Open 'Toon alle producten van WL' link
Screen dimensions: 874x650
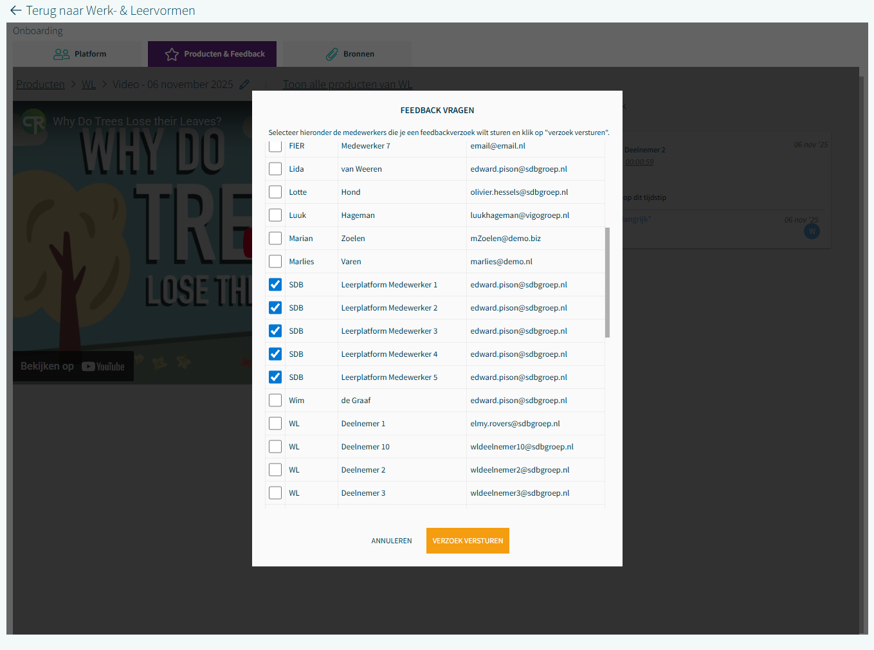point(347,85)
